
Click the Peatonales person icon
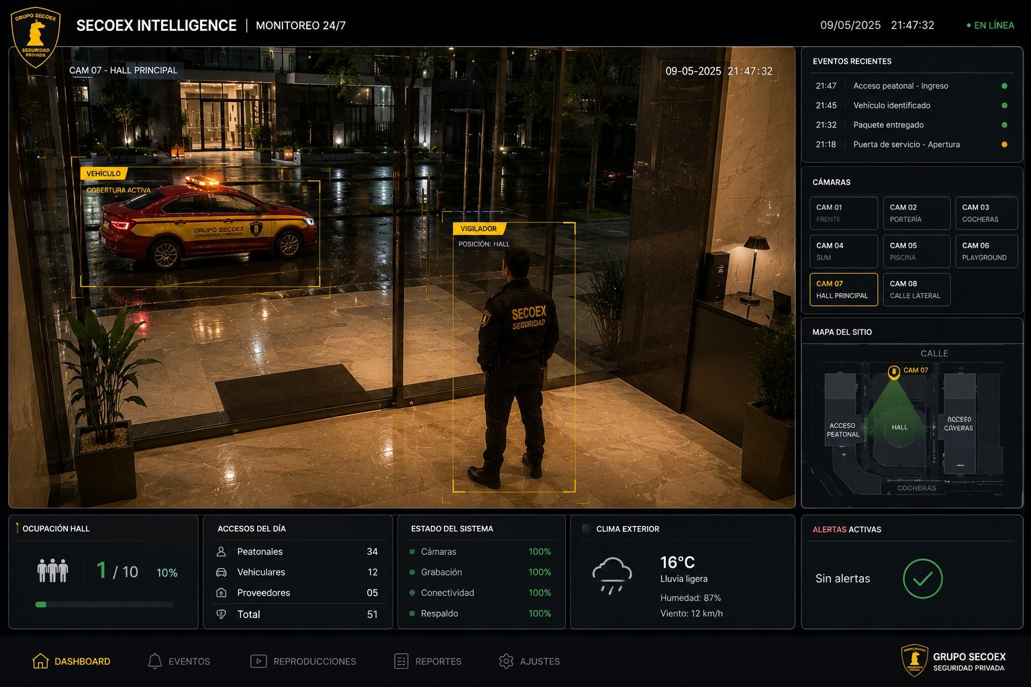pos(221,551)
